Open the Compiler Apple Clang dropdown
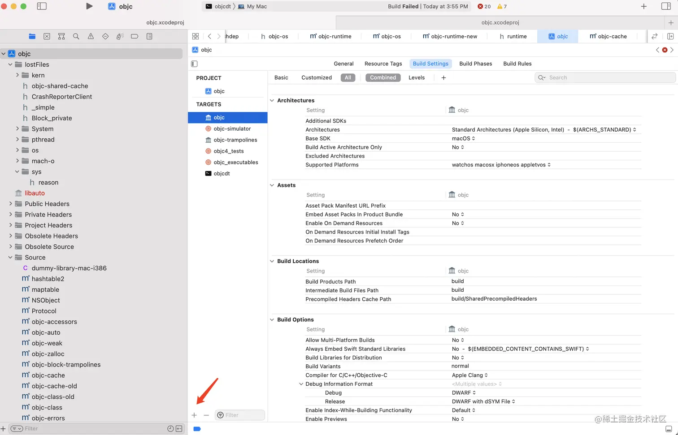Screen dimensions: 678x435 click(x=470, y=375)
